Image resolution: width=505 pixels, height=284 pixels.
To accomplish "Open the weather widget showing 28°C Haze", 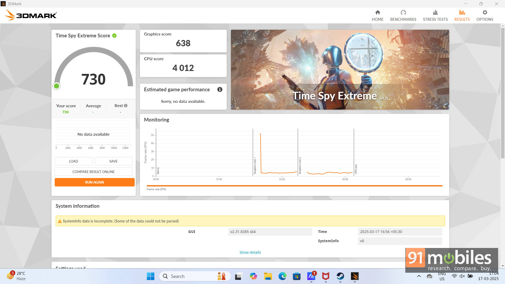I will pos(16,276).
